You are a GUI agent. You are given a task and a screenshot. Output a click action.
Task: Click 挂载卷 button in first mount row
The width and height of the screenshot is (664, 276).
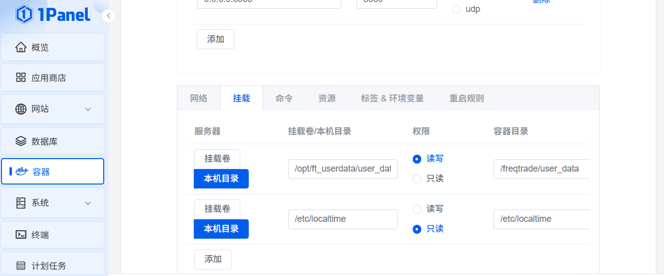coord(217,159)
